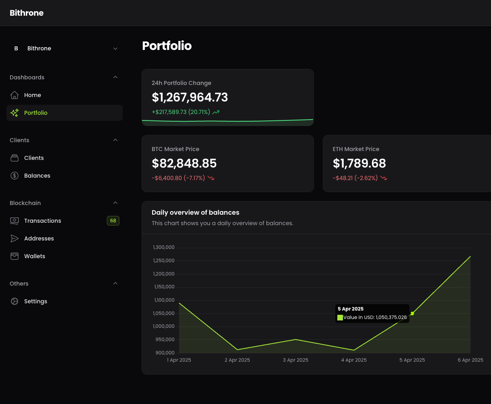Collapse the Dashboards section

115,77
